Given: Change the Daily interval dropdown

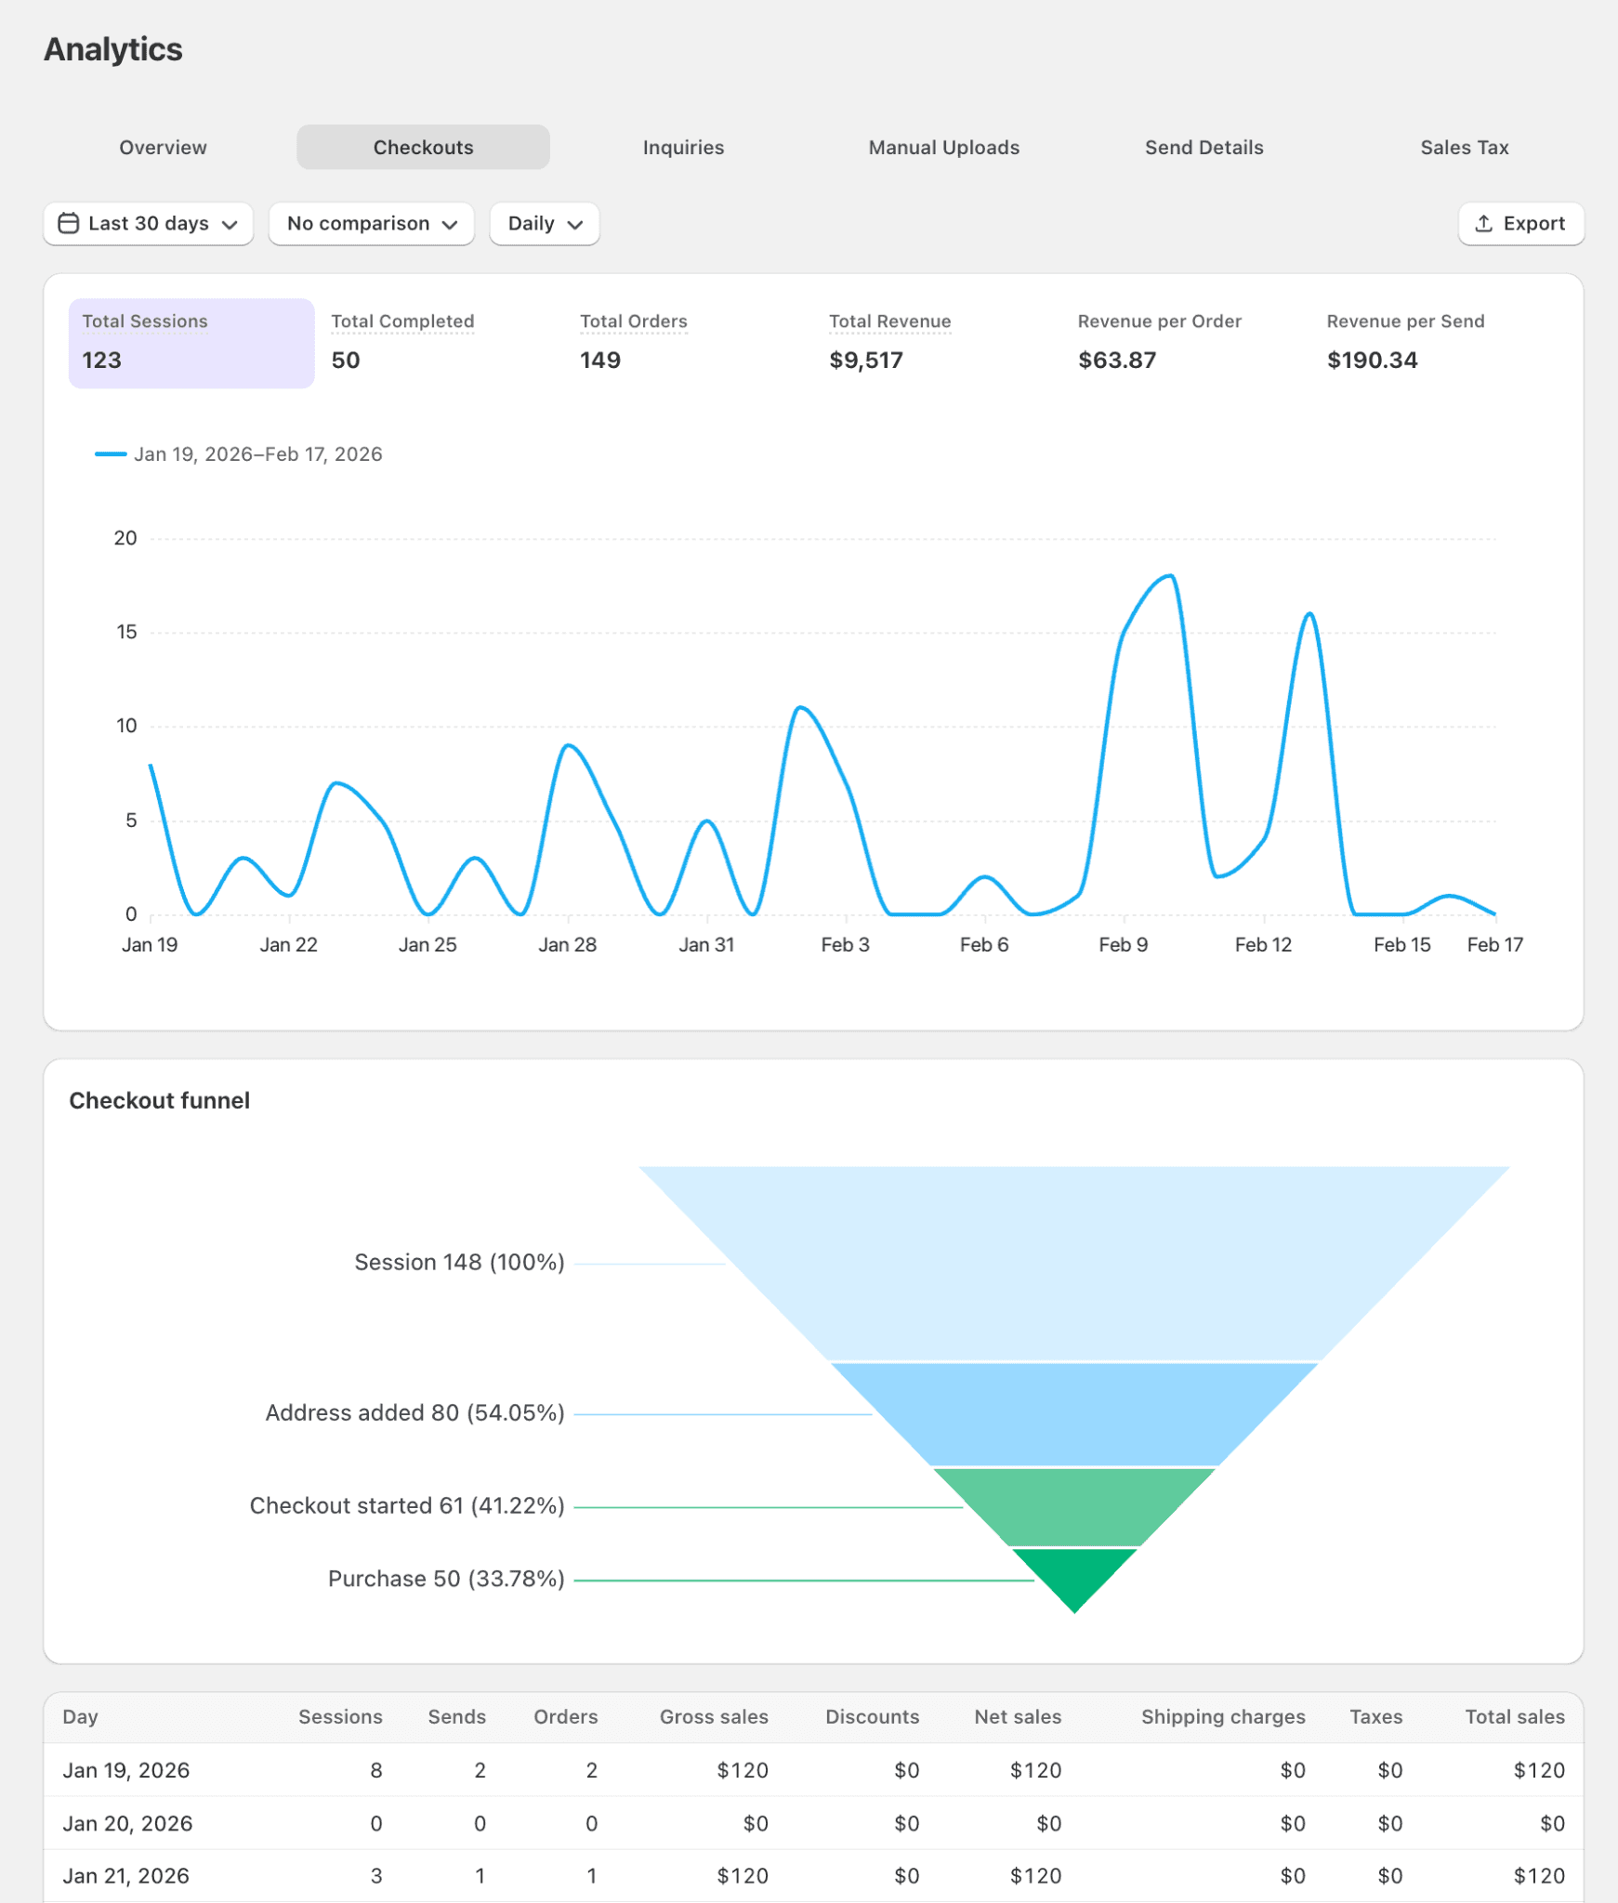Looking at the screenshot, I should tap(544, 224).
